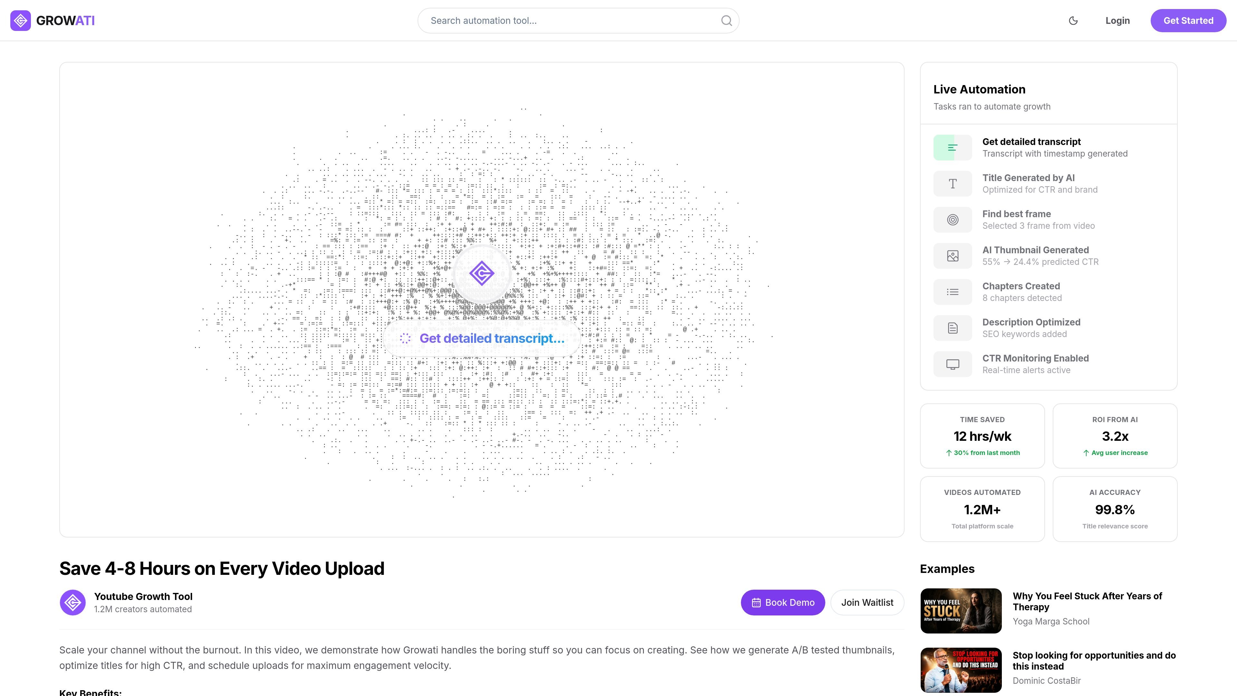This screenshot has width=1237, height=696.
Task: Click the loading spinner beside transcript text
Action: click(x=405, y=339)
